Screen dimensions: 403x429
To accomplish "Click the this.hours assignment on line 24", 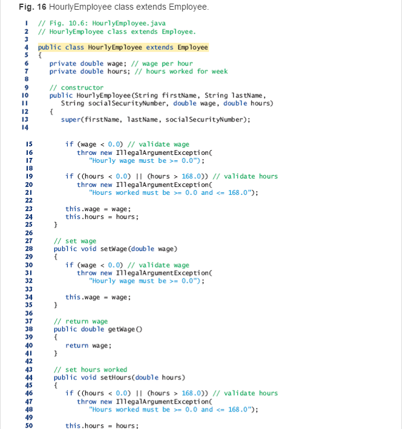I will (102, 217).
